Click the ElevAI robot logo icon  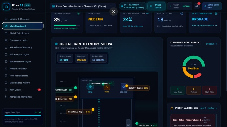click(x=6, y=7)
